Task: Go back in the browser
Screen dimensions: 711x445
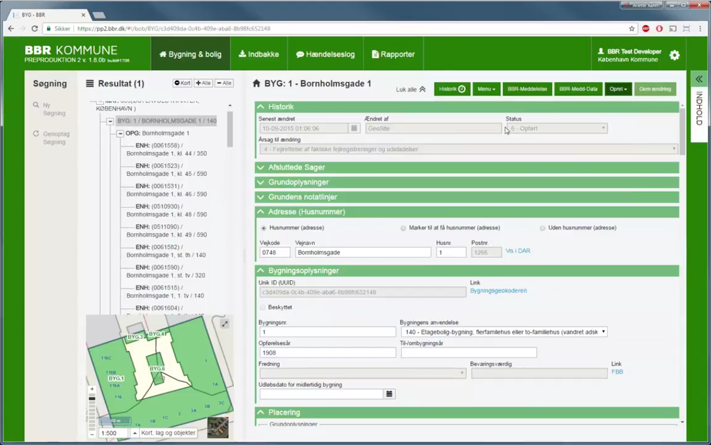Action: (x=11, y=28)
